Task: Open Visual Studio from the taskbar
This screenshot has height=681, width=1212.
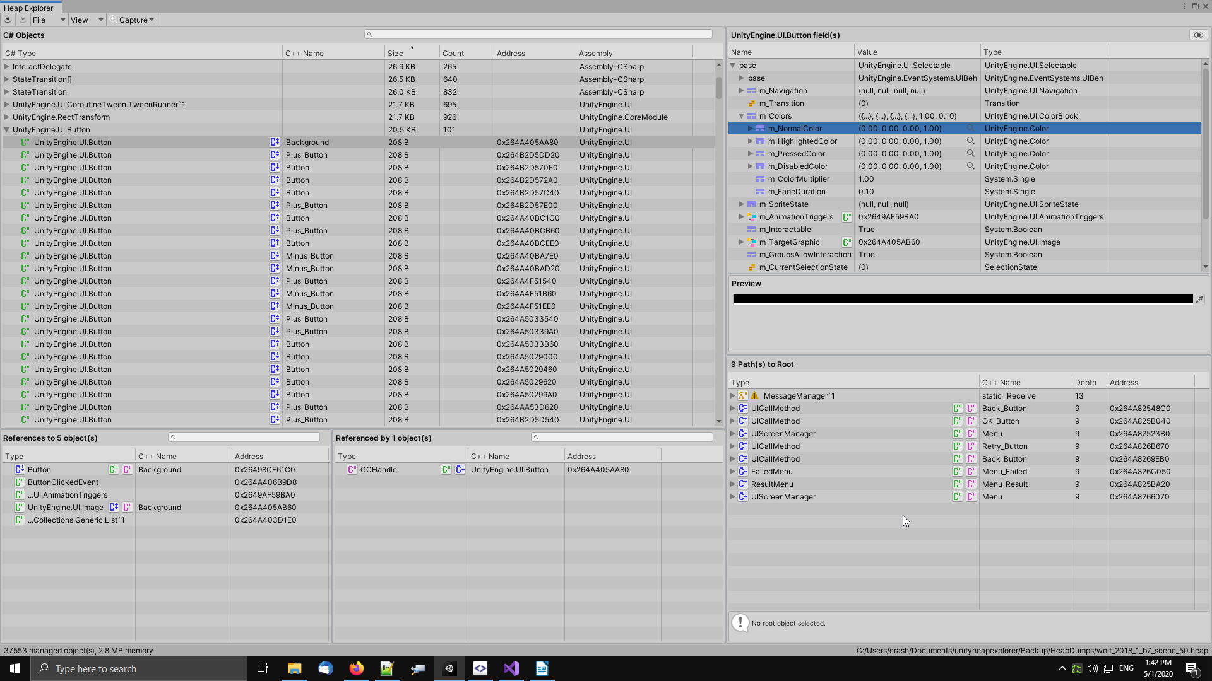Action: [x=511, y=668]
